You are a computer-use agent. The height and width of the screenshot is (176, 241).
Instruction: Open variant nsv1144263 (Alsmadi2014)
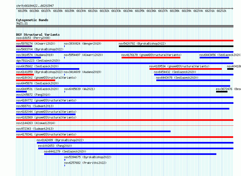point(36,123)
